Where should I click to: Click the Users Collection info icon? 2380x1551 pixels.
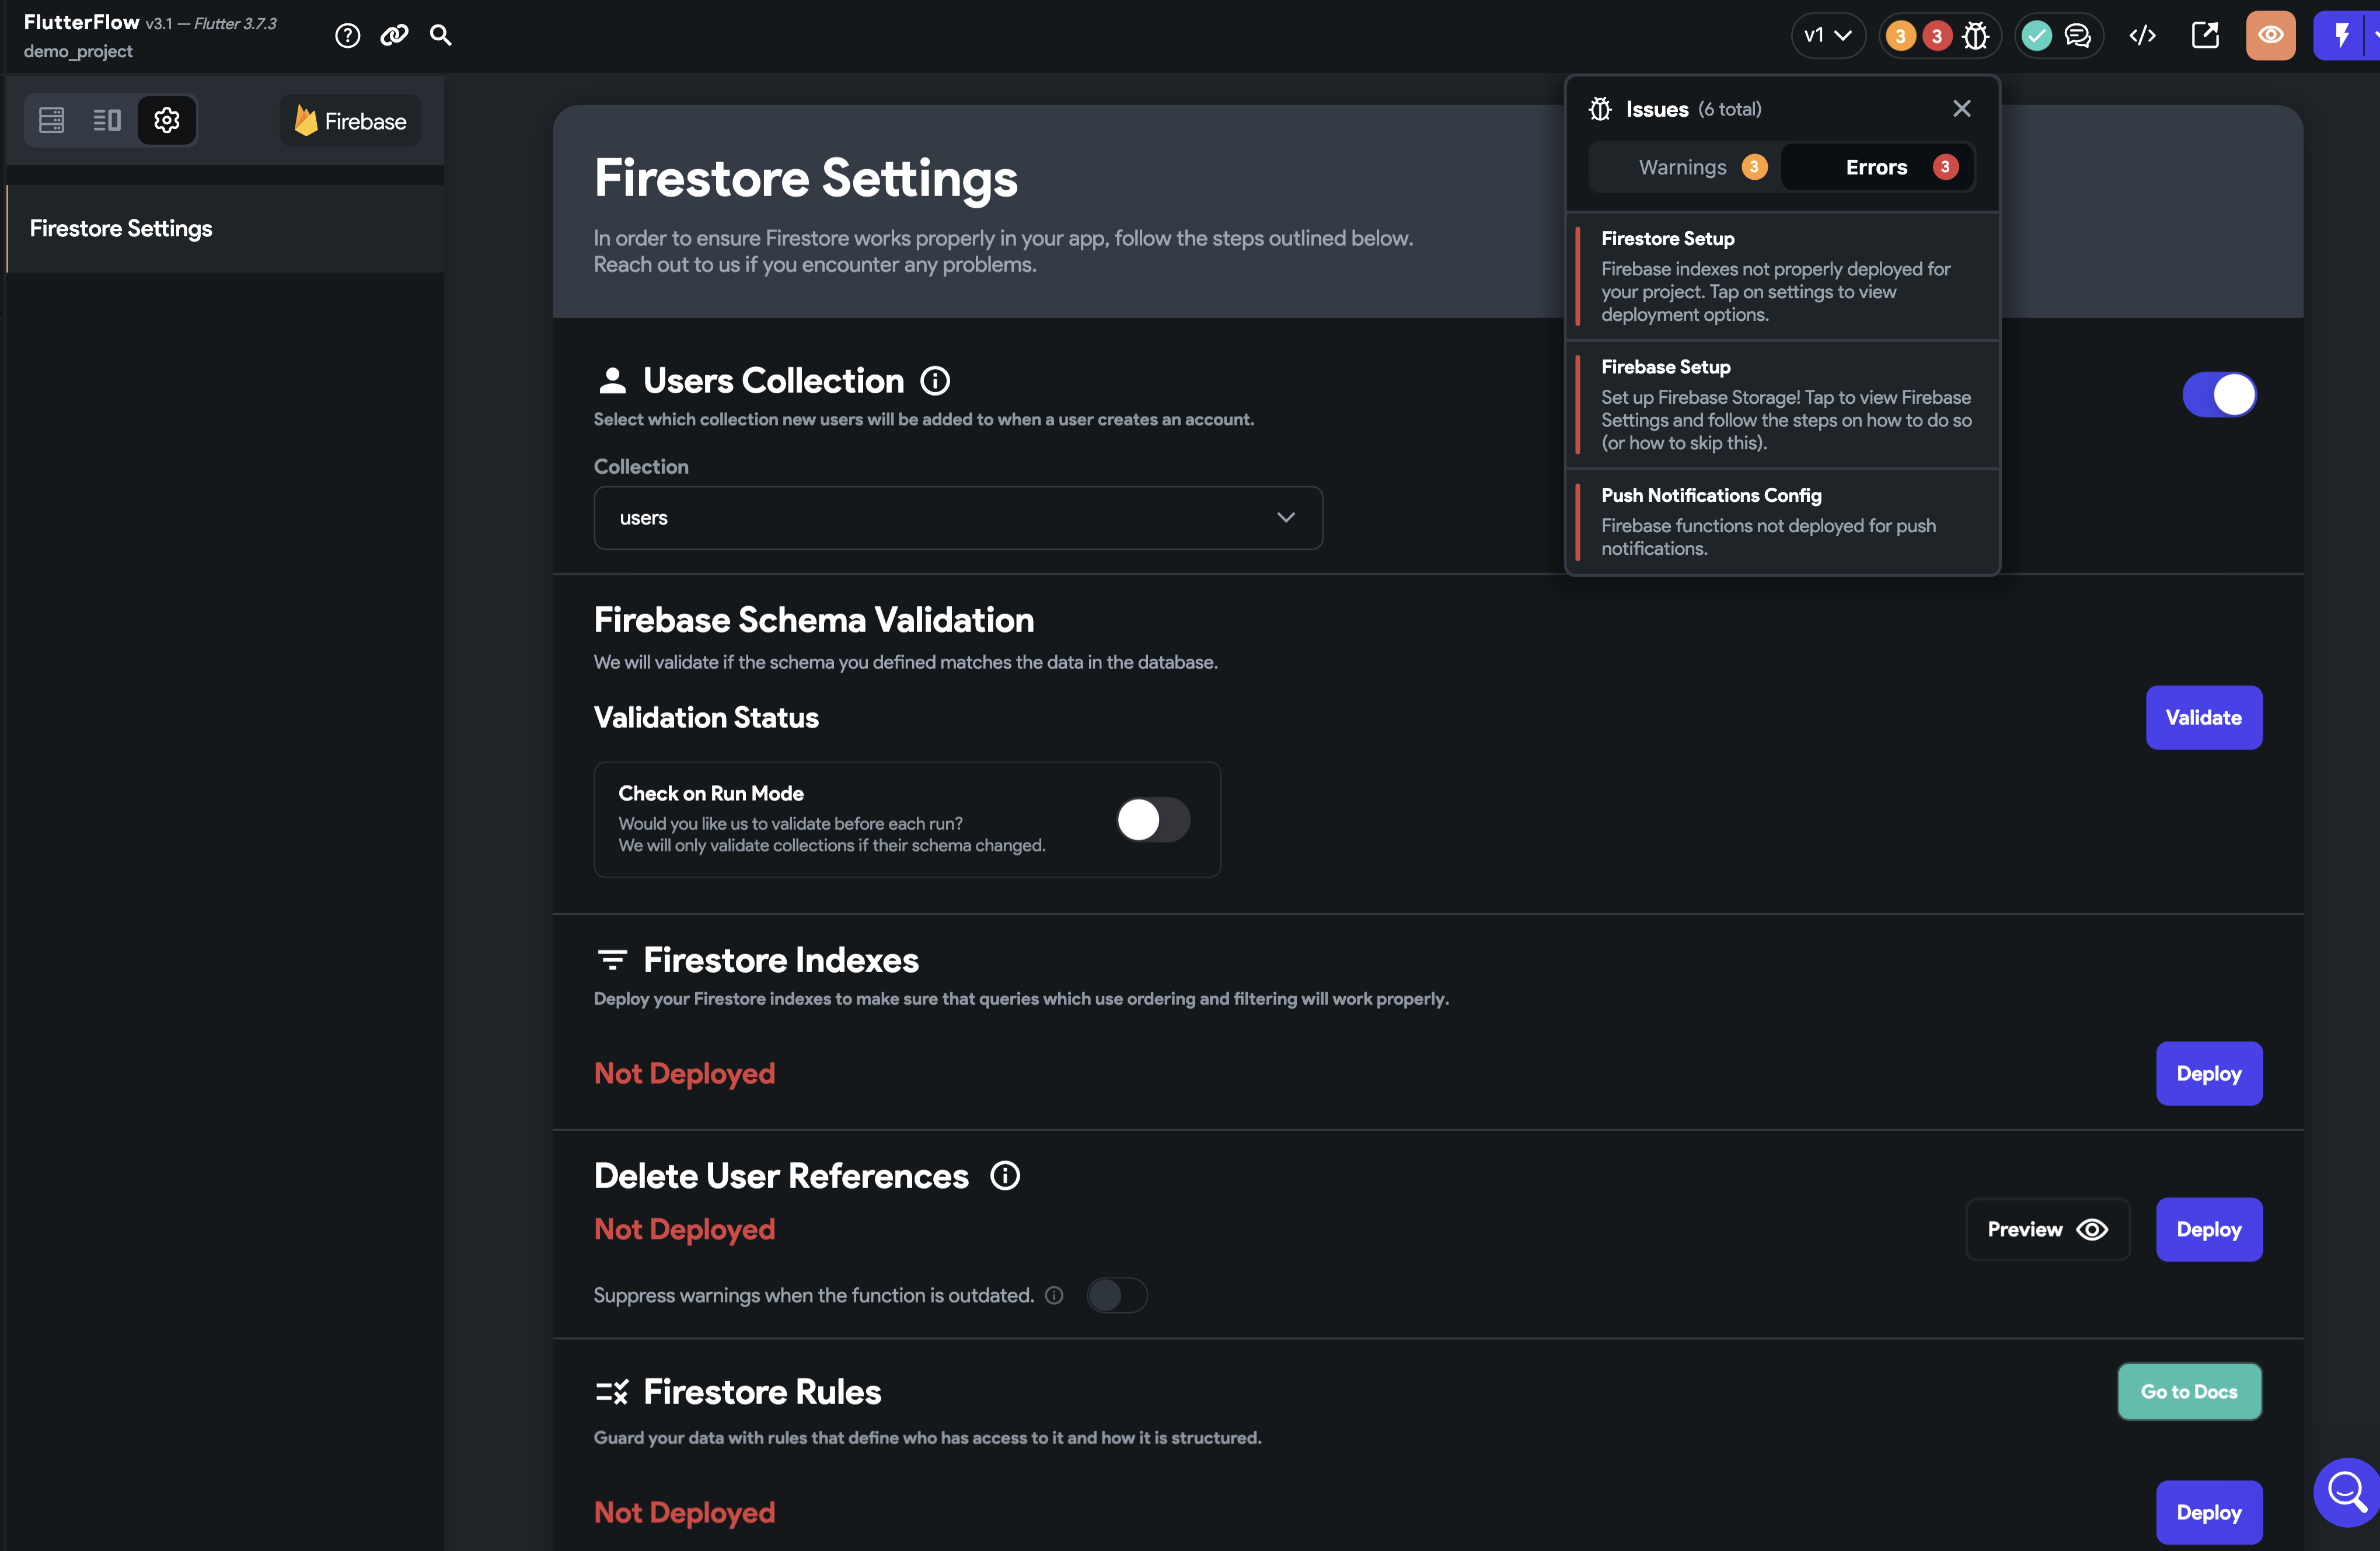934,380
